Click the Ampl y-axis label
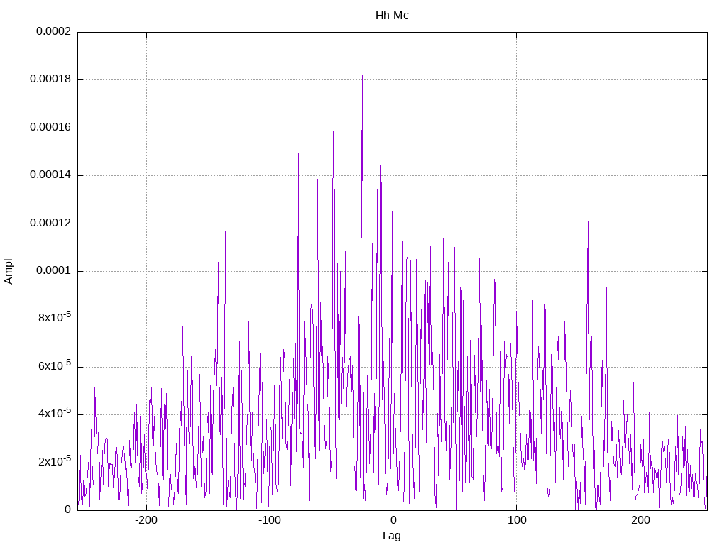Screen dimensions: 727x545 tap(9, 271)
